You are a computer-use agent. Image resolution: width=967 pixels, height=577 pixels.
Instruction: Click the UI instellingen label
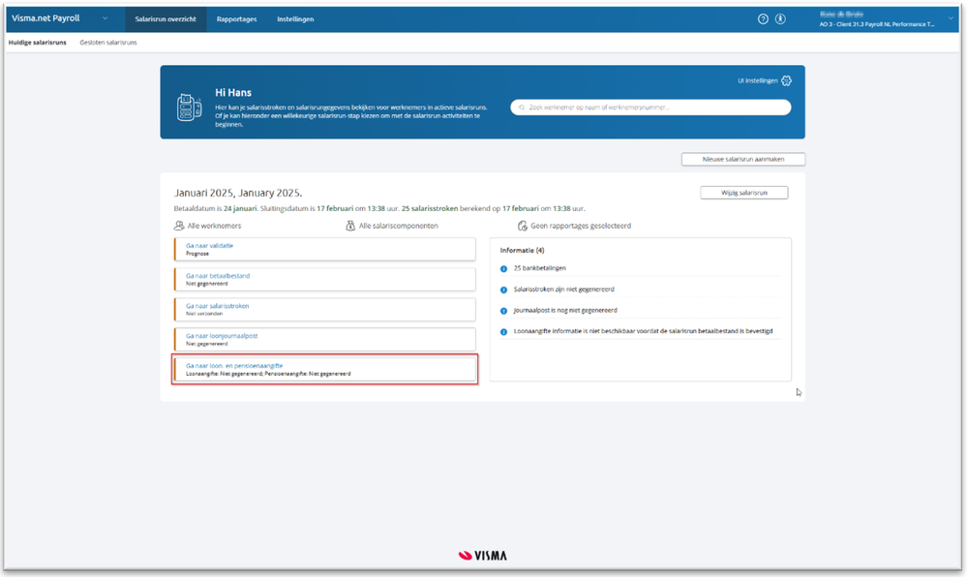(x=757, y=81)
